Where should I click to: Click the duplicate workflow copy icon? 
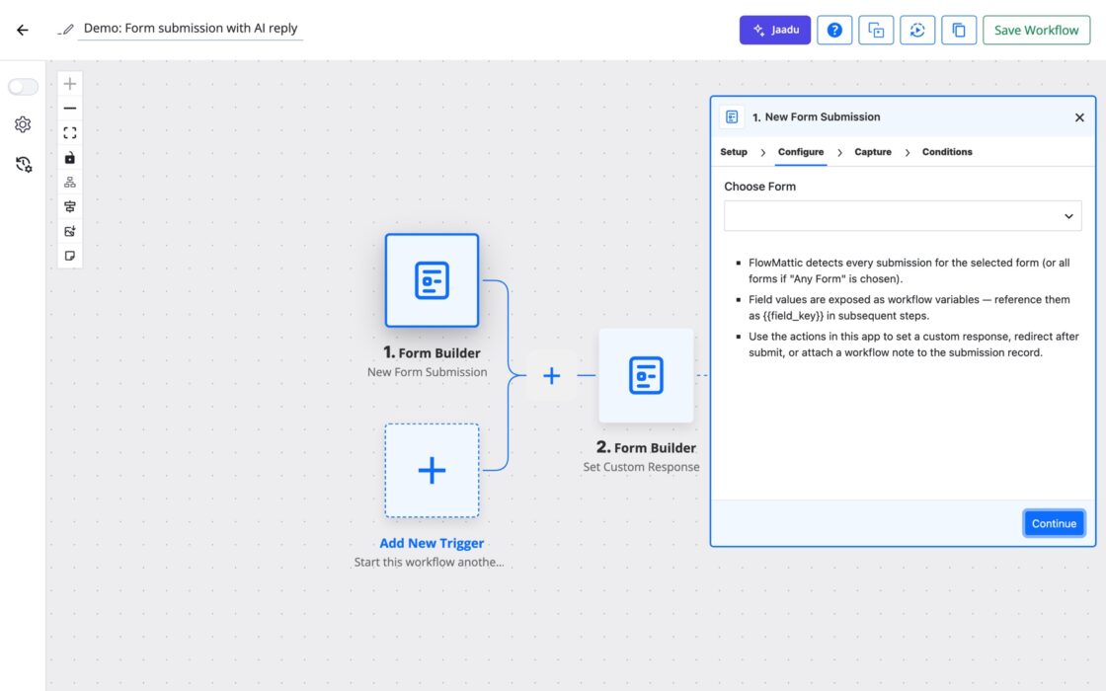(x=959, y=30)
